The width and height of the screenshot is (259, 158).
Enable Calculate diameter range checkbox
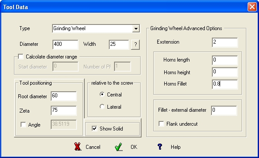pos(21,56)
